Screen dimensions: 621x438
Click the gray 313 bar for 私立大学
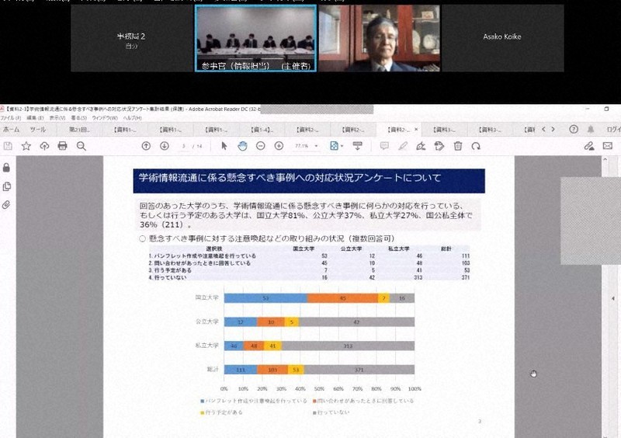(x=348, y=346)
